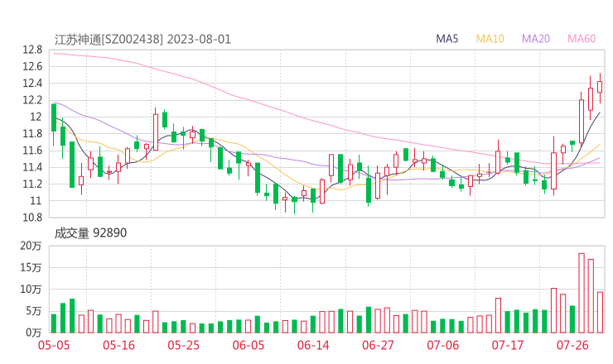Click the 20万 volume axis label
This screenshot has height=364, width=613.
tap(31, 246)
